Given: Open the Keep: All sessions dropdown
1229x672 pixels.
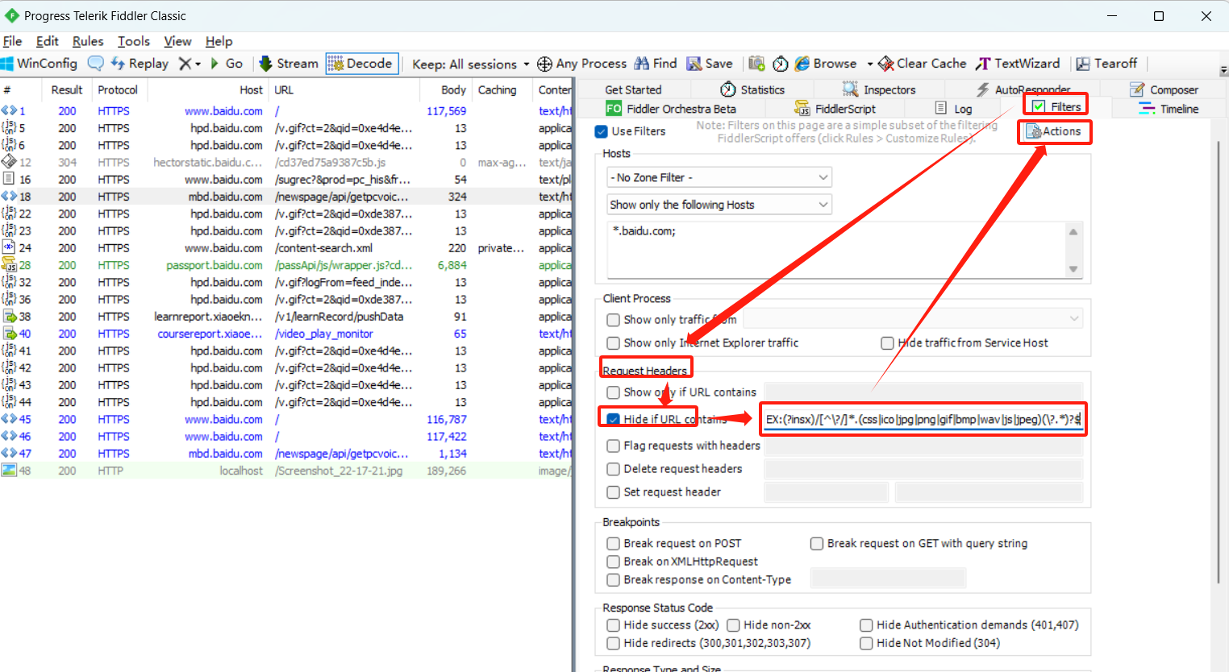Looking at the screenshot, I should click(471, 64).
